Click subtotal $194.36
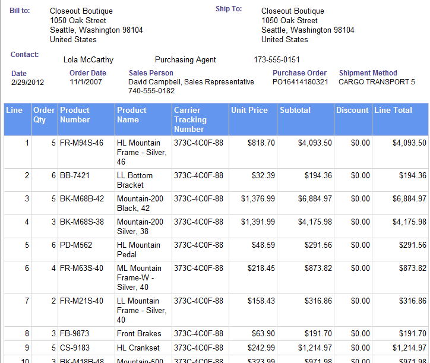This screenshot has width=430, height=363. click(x=318, y=176)
